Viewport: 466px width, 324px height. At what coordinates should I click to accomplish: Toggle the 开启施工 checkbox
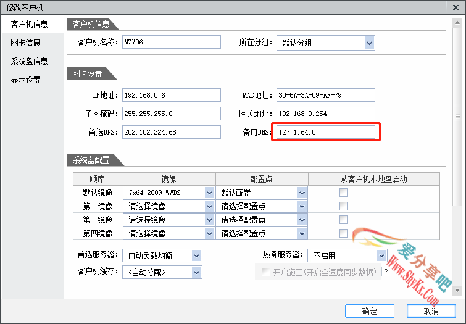click(x=265, y=272)
